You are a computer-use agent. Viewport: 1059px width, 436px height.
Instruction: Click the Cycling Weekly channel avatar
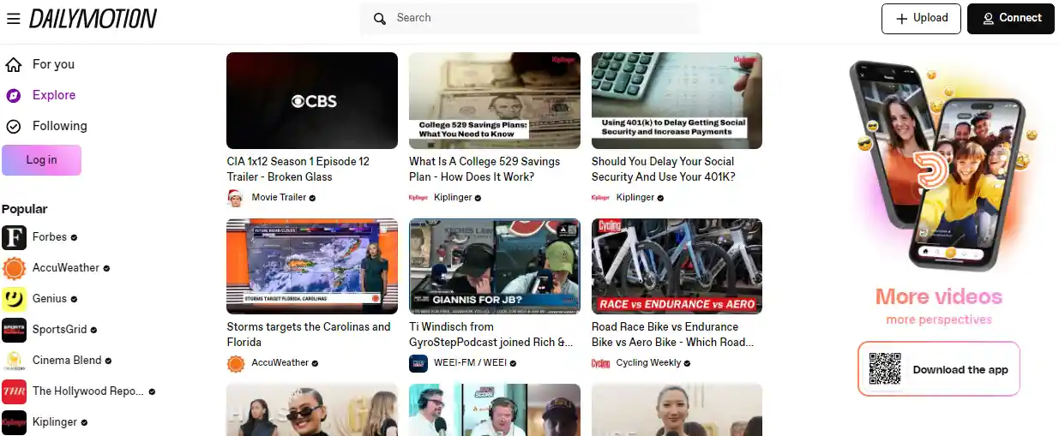(601, 363)
